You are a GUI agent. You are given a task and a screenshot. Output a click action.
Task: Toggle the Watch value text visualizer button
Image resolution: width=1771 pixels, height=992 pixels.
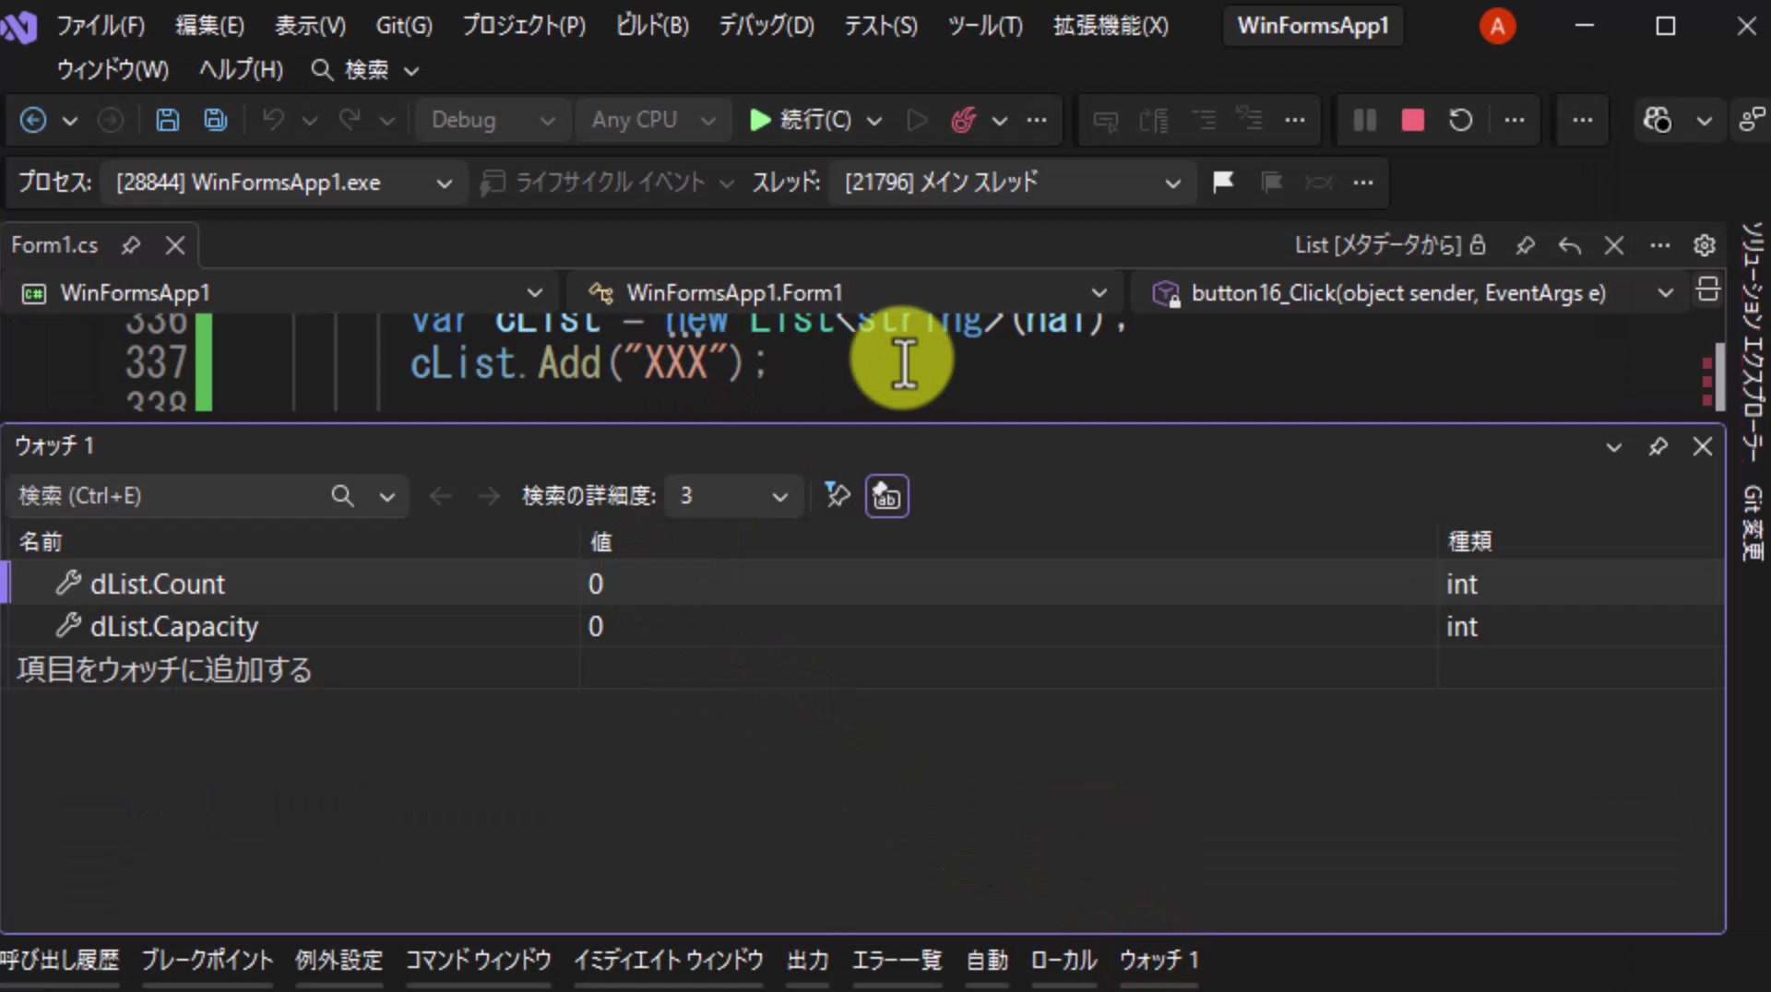tap(886, 496)
